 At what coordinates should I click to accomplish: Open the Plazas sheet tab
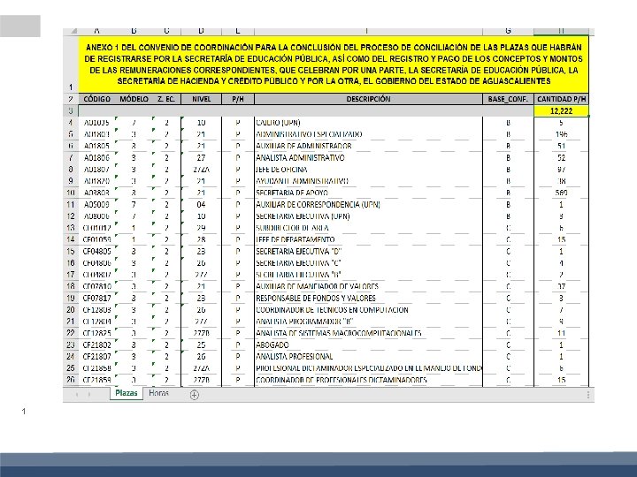click(127, 393)
